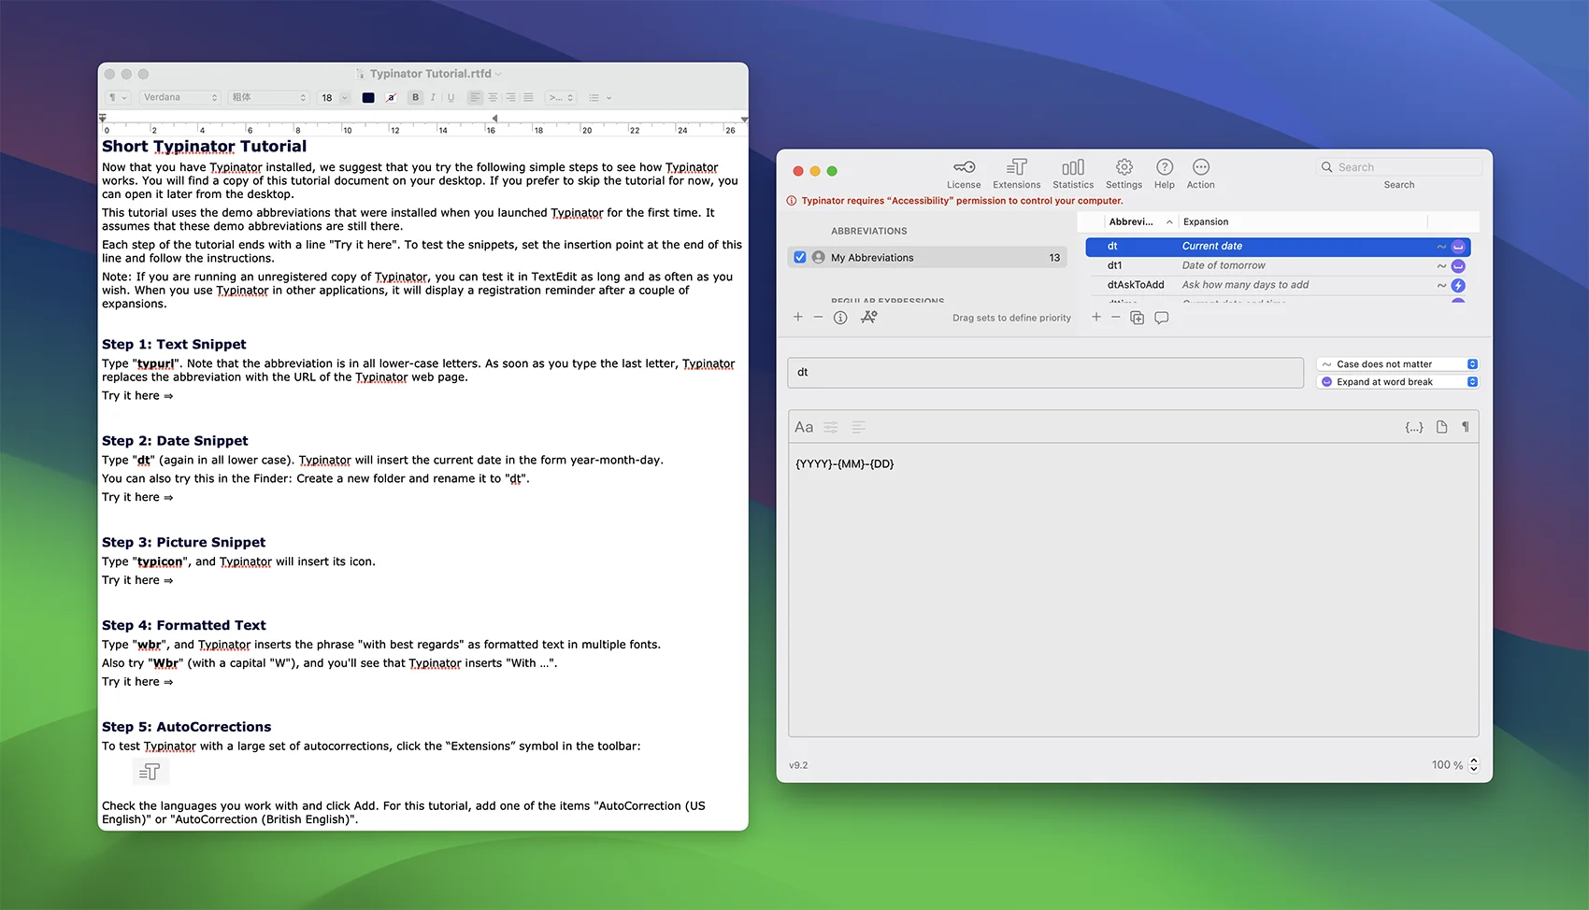Justify text in TextEdit toolbar
1589x910 pixels.
[528, 97]
